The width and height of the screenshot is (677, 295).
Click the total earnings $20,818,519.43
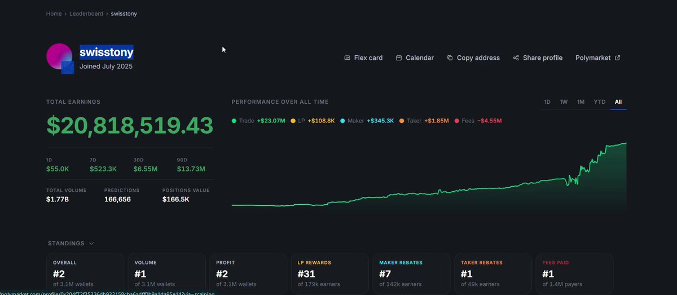pyautogui.click(x=130, y=126)
